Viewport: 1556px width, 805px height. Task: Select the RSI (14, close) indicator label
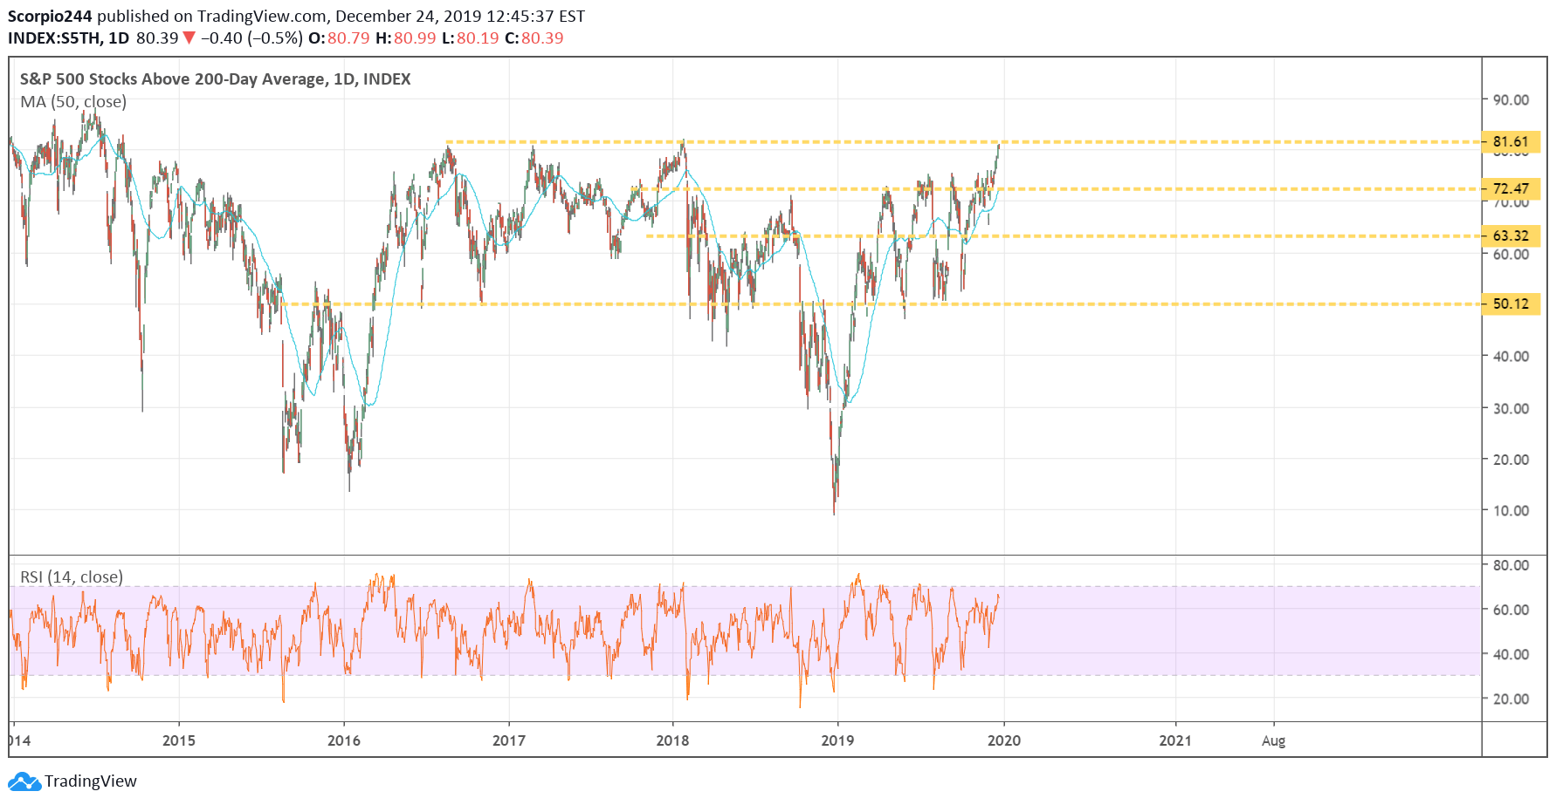tap(72, 576)
